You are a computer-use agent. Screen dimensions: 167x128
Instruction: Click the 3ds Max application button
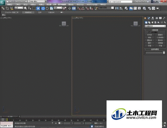coord(2,2)
